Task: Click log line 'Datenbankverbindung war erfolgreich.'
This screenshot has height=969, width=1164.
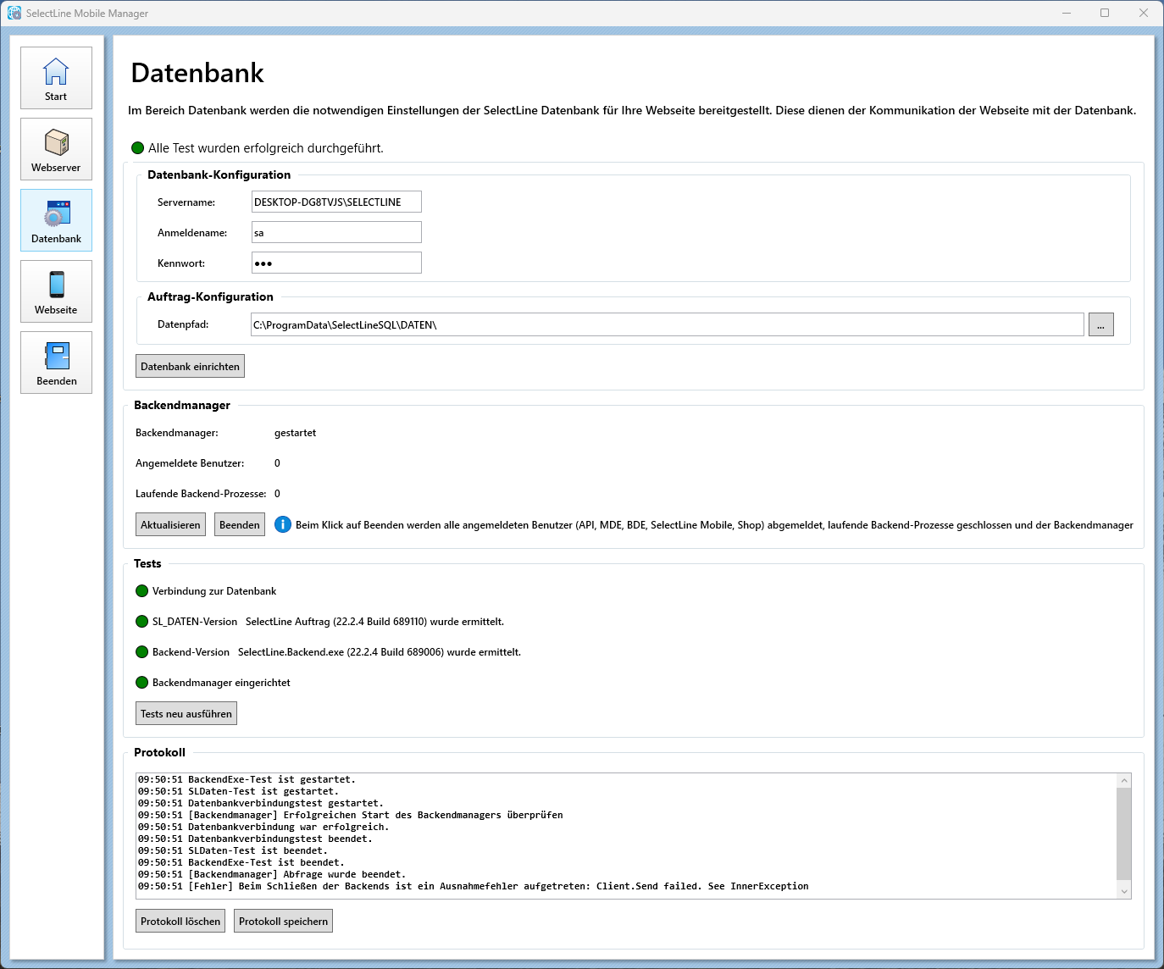Action: [263, 827]
